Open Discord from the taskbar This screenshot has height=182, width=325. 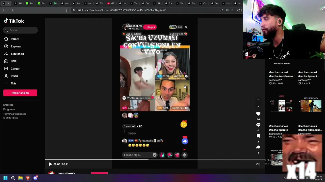[x=35, y=178]
